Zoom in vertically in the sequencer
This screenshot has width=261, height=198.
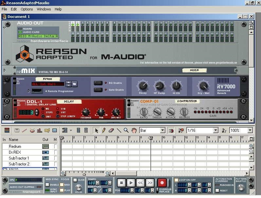252,146
